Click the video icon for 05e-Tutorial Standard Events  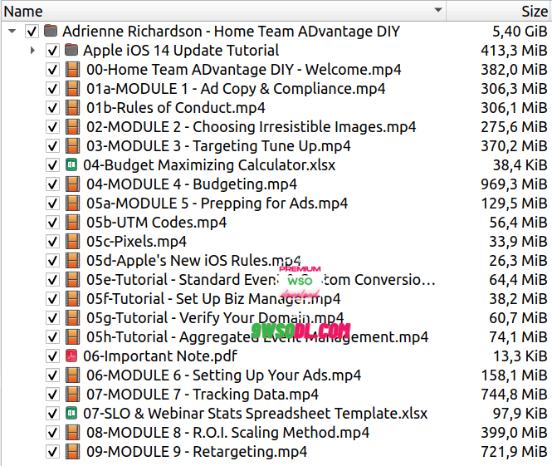click(72, 280)
